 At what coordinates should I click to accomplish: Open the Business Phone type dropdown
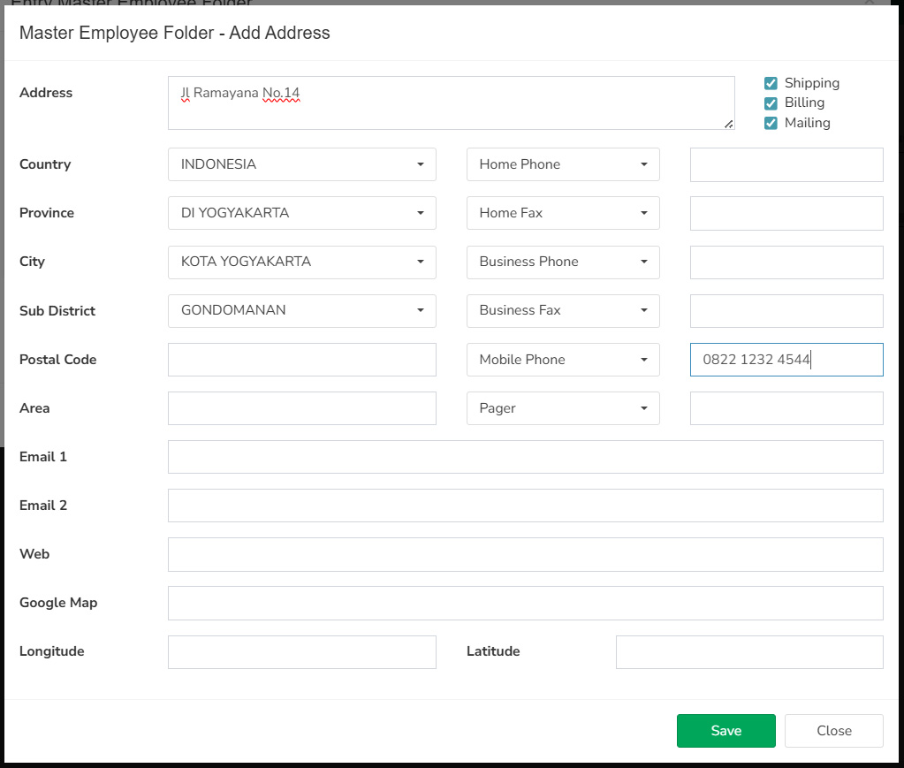[563, 262]
